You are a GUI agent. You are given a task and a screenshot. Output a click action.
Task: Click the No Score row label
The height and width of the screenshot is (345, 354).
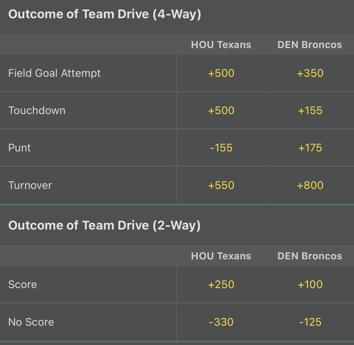(31, 322)
